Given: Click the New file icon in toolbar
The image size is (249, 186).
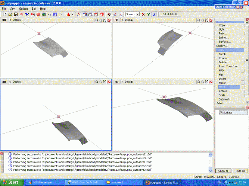Looking at the screenshot, I should point(4,14).
